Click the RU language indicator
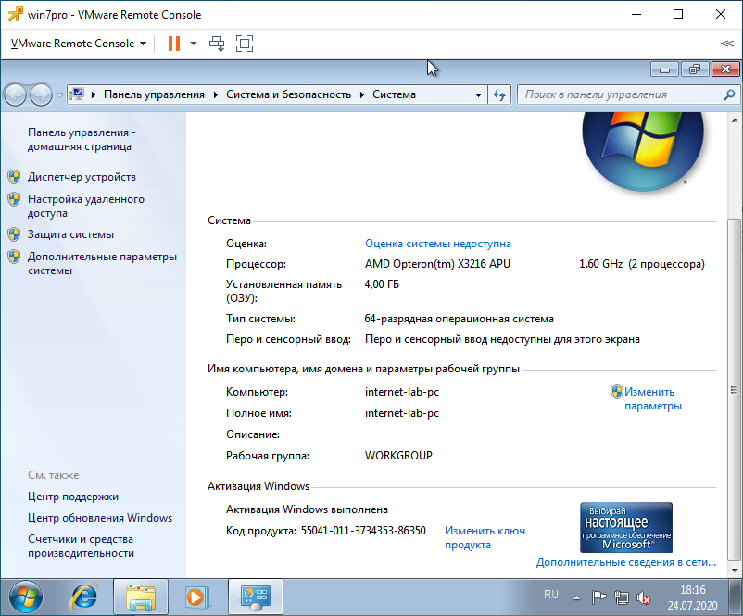Image resolution: width=743 pixels, height=616 pixels. point(551,595)
